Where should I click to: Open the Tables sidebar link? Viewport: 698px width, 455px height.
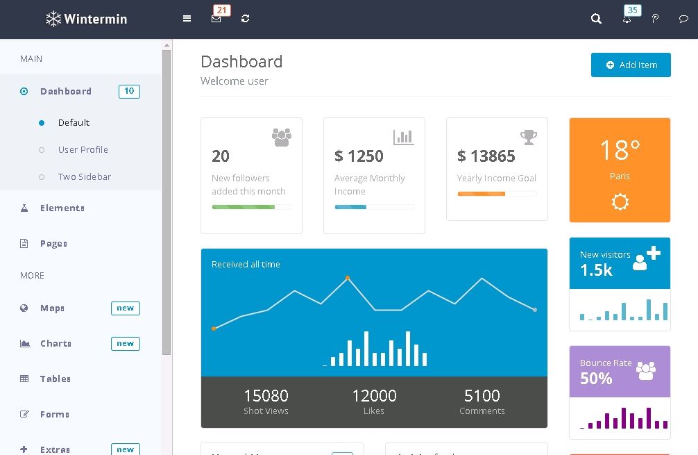pos(56,379)
